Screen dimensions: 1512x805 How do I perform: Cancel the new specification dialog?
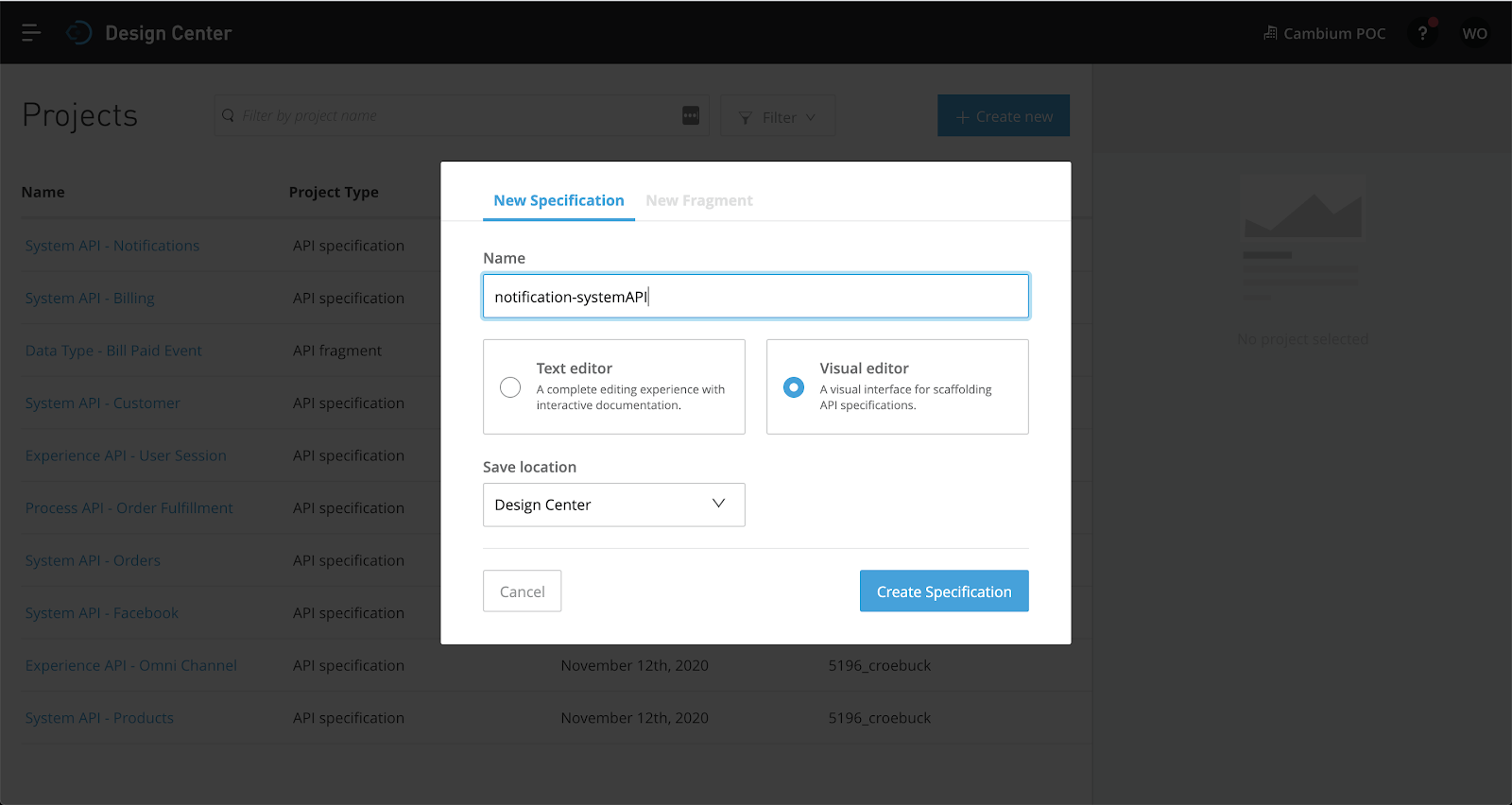(522, 591)
